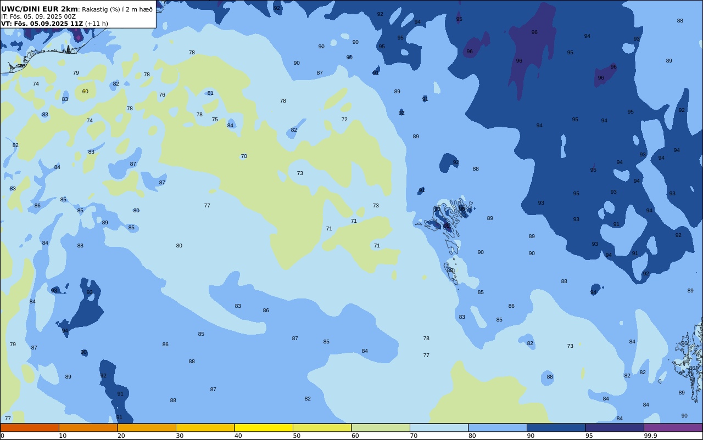
Task: Click the '95' tick label under the legend
Action: coord(589,436)
